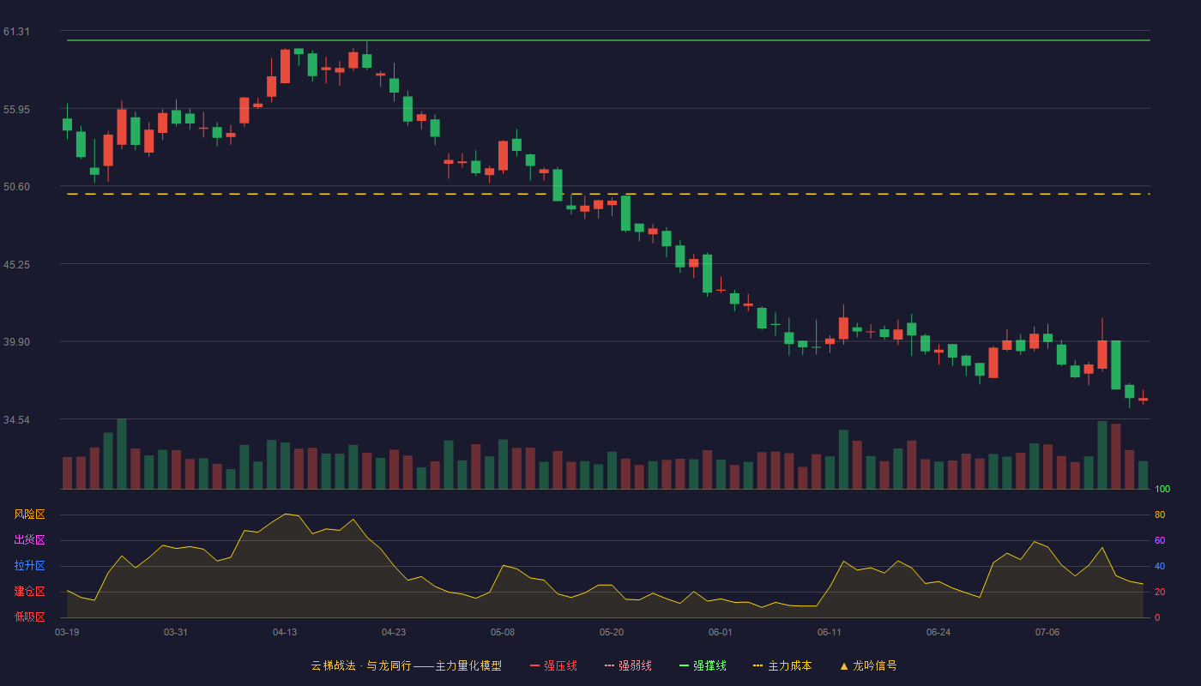Toggle the 强撑线 legend series
1201x686 pixels.
(x=703, y=665)
